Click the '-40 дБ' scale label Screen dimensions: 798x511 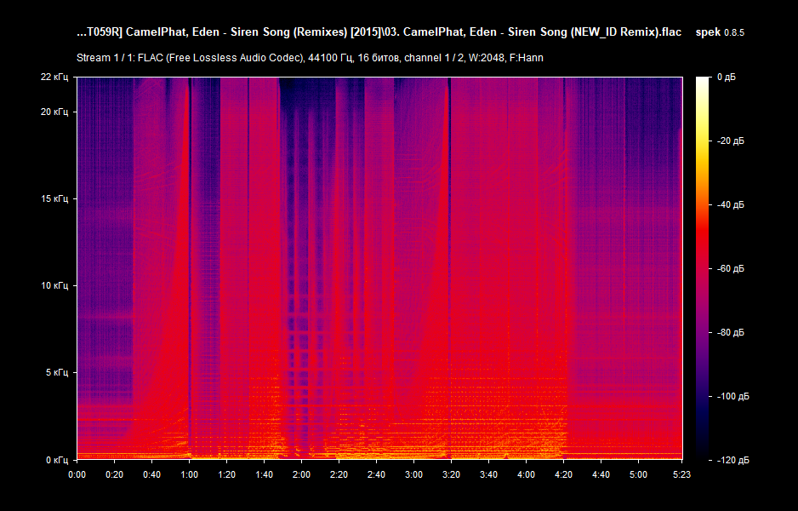730,204
